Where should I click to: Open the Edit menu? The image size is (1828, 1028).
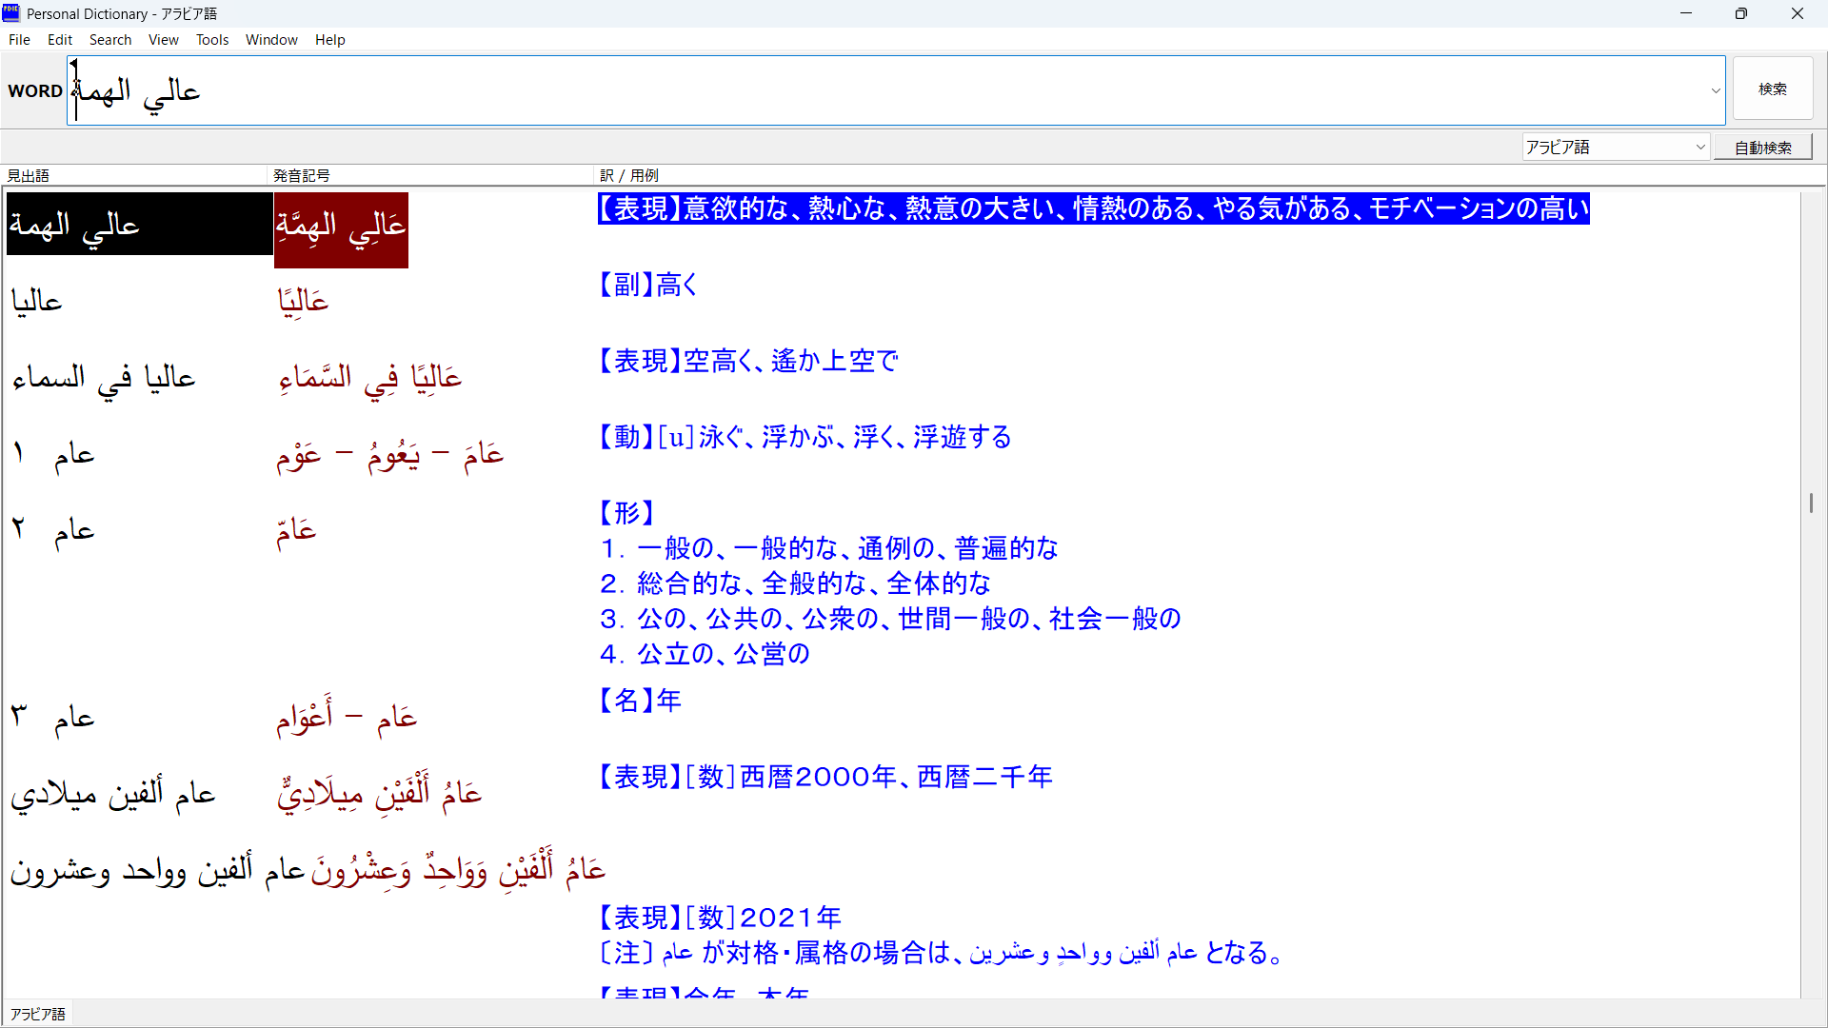[60, 40]
